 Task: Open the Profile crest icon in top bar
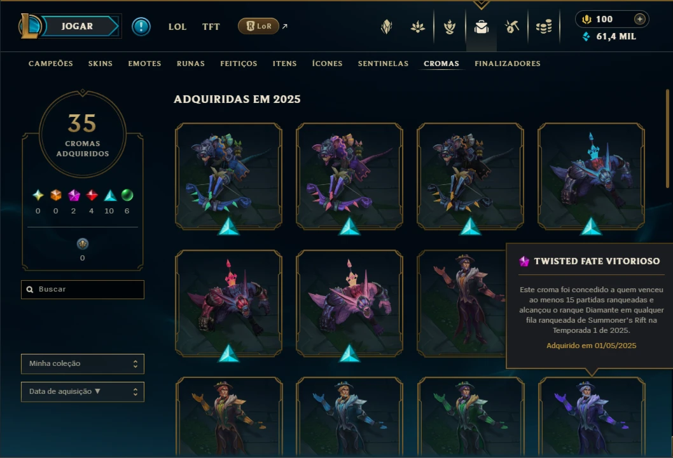tap(387, 27)
